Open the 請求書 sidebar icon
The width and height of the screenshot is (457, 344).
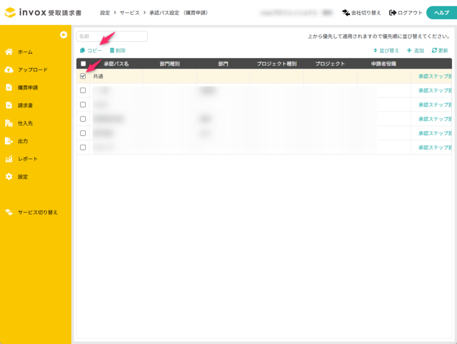click(9, 106)
